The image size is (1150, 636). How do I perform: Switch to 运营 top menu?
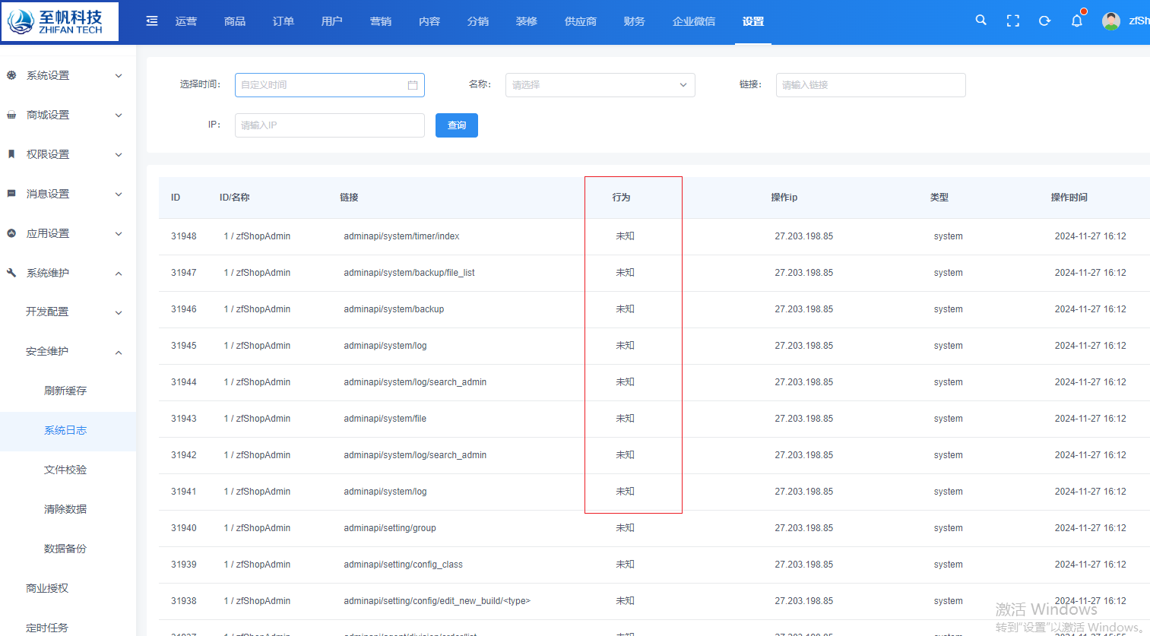click(x=186, y=21)
